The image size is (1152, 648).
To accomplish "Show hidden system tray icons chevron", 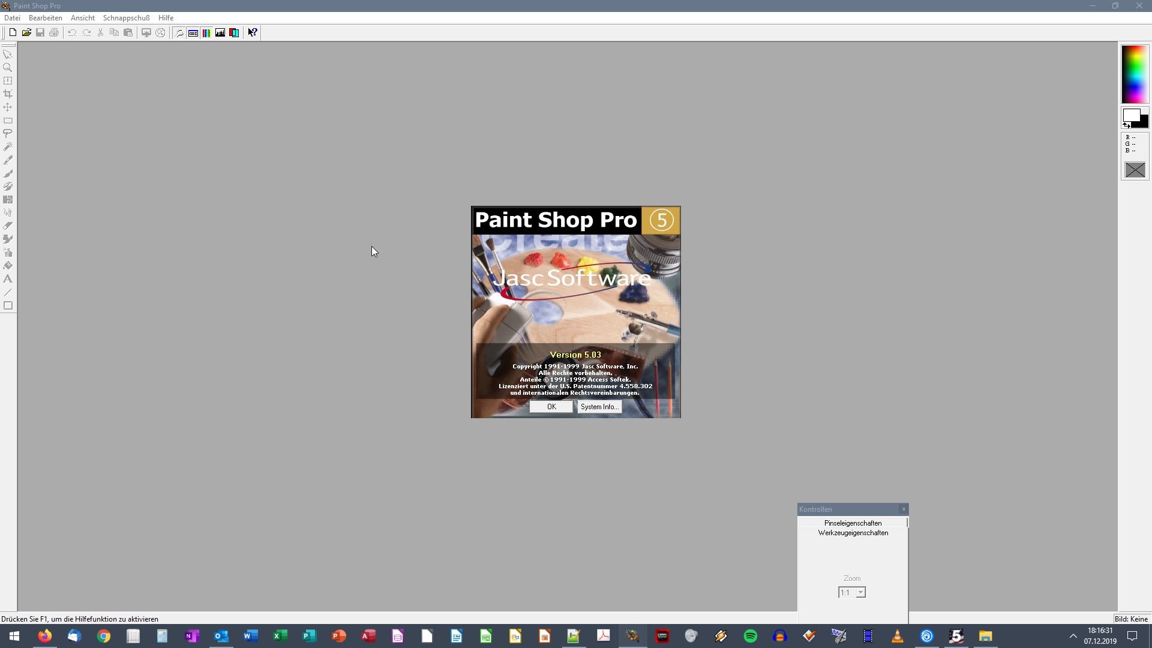I will (x=1073, y=636).
